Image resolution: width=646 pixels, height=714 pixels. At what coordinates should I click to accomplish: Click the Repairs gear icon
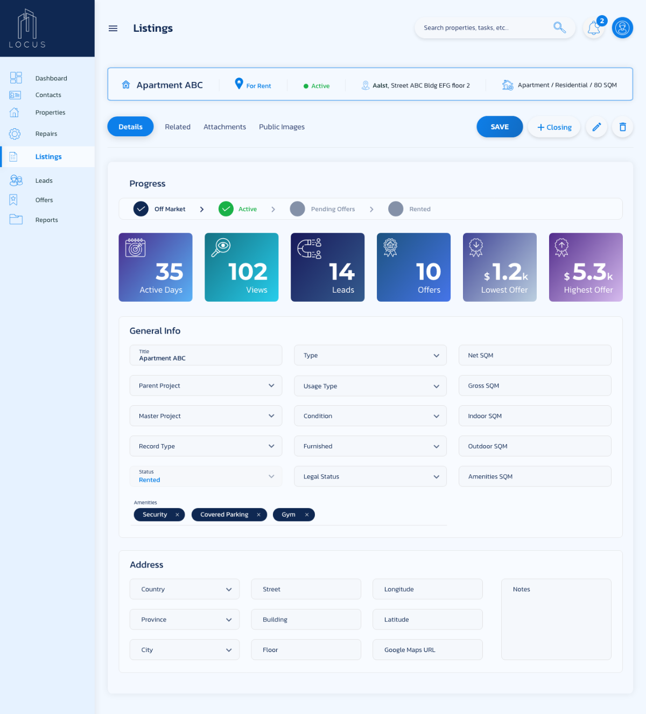tap(15, 134)
